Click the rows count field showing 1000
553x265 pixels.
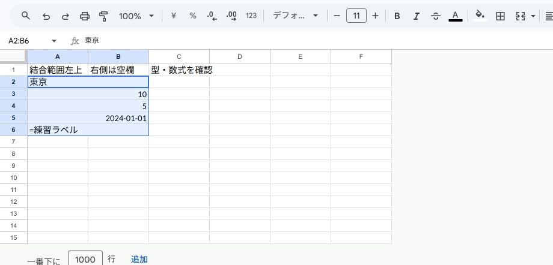85,260
